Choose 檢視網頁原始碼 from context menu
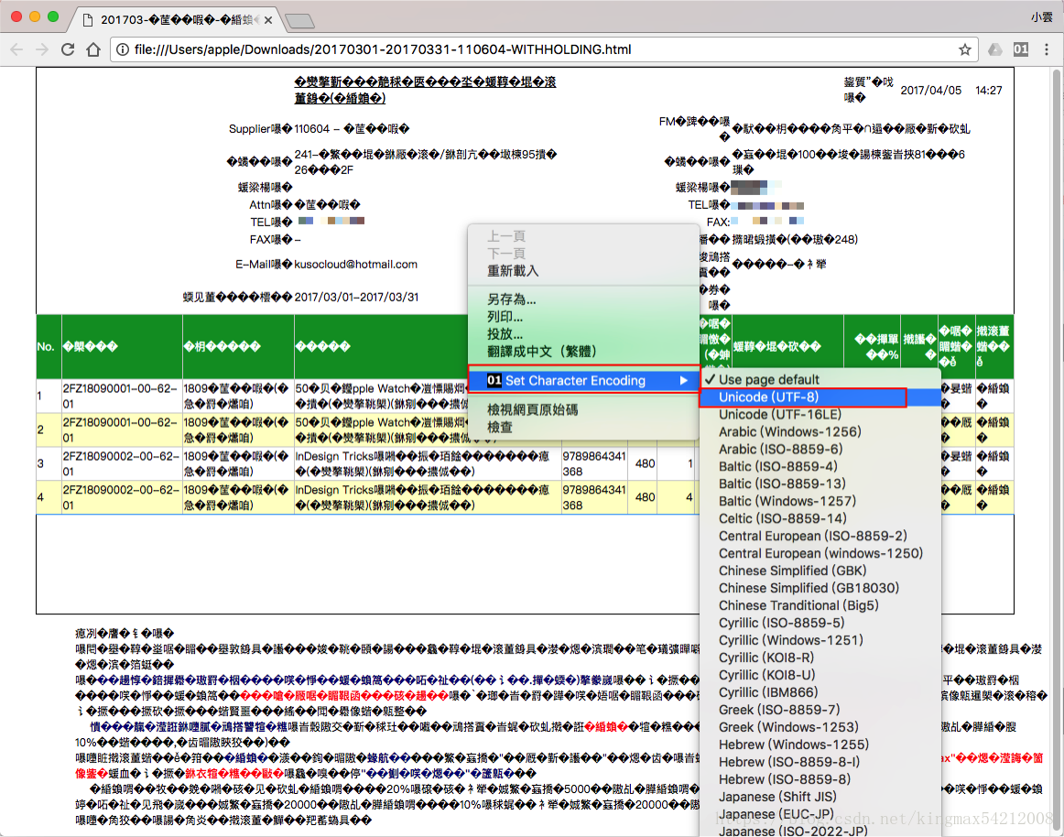Viewport: 1064px width, 837px height. [x=533, y=410]
